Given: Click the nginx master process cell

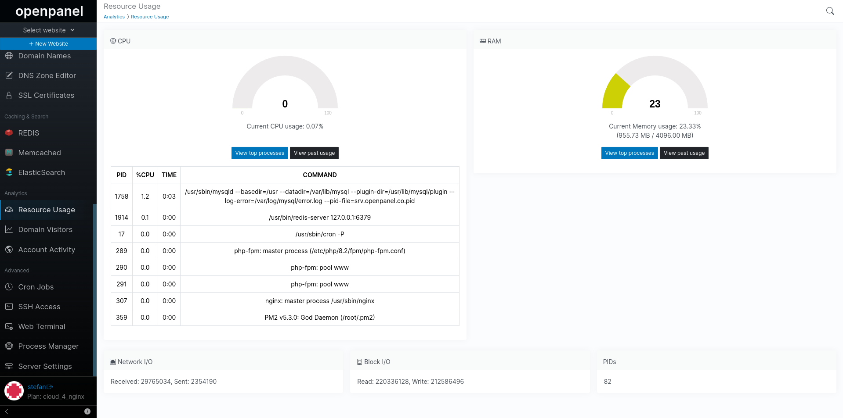Looking at the screenshot, I should [320, 301].
